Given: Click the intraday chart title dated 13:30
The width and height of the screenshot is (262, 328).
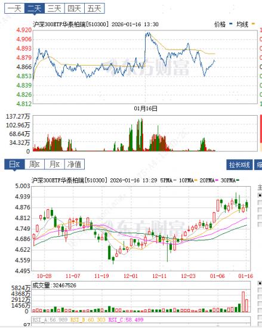Looking at the screenshot, I should (95, 24).
